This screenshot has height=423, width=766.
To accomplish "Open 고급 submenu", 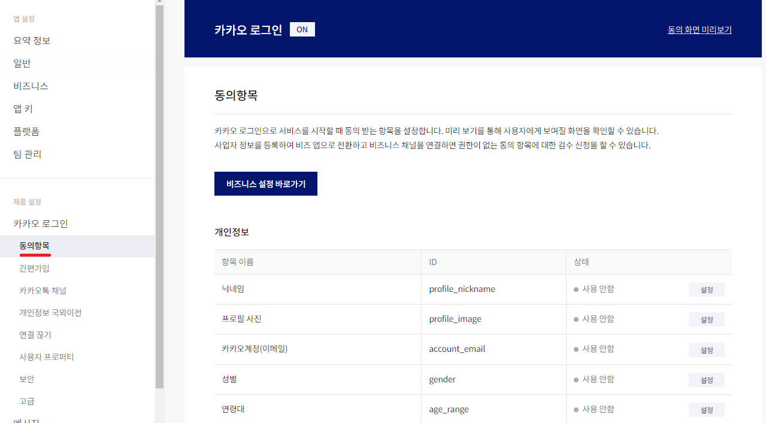I will click(27, 401).
